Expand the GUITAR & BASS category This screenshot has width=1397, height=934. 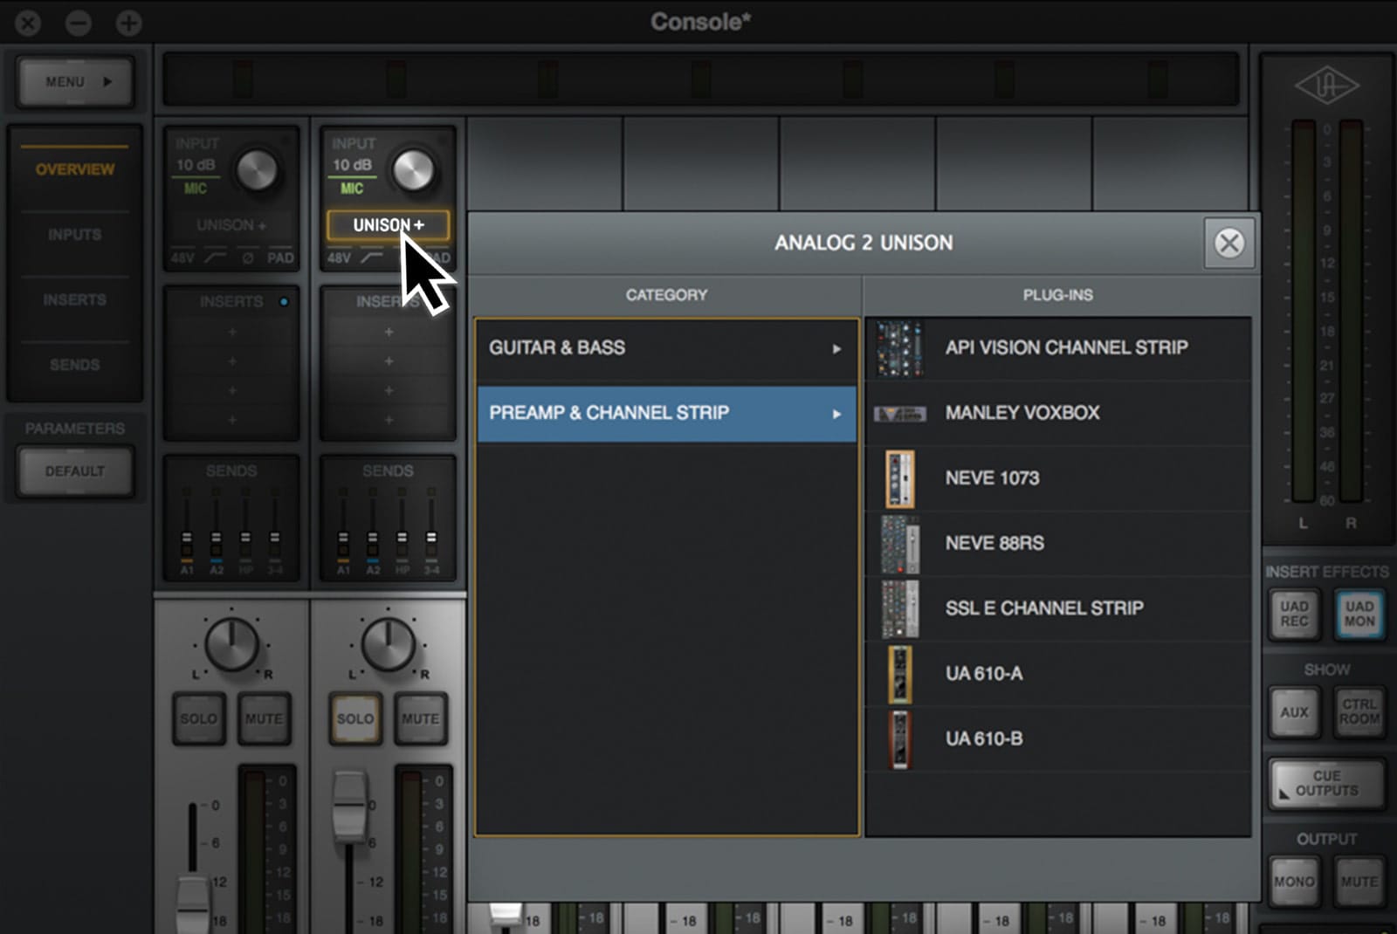[666, 347]
